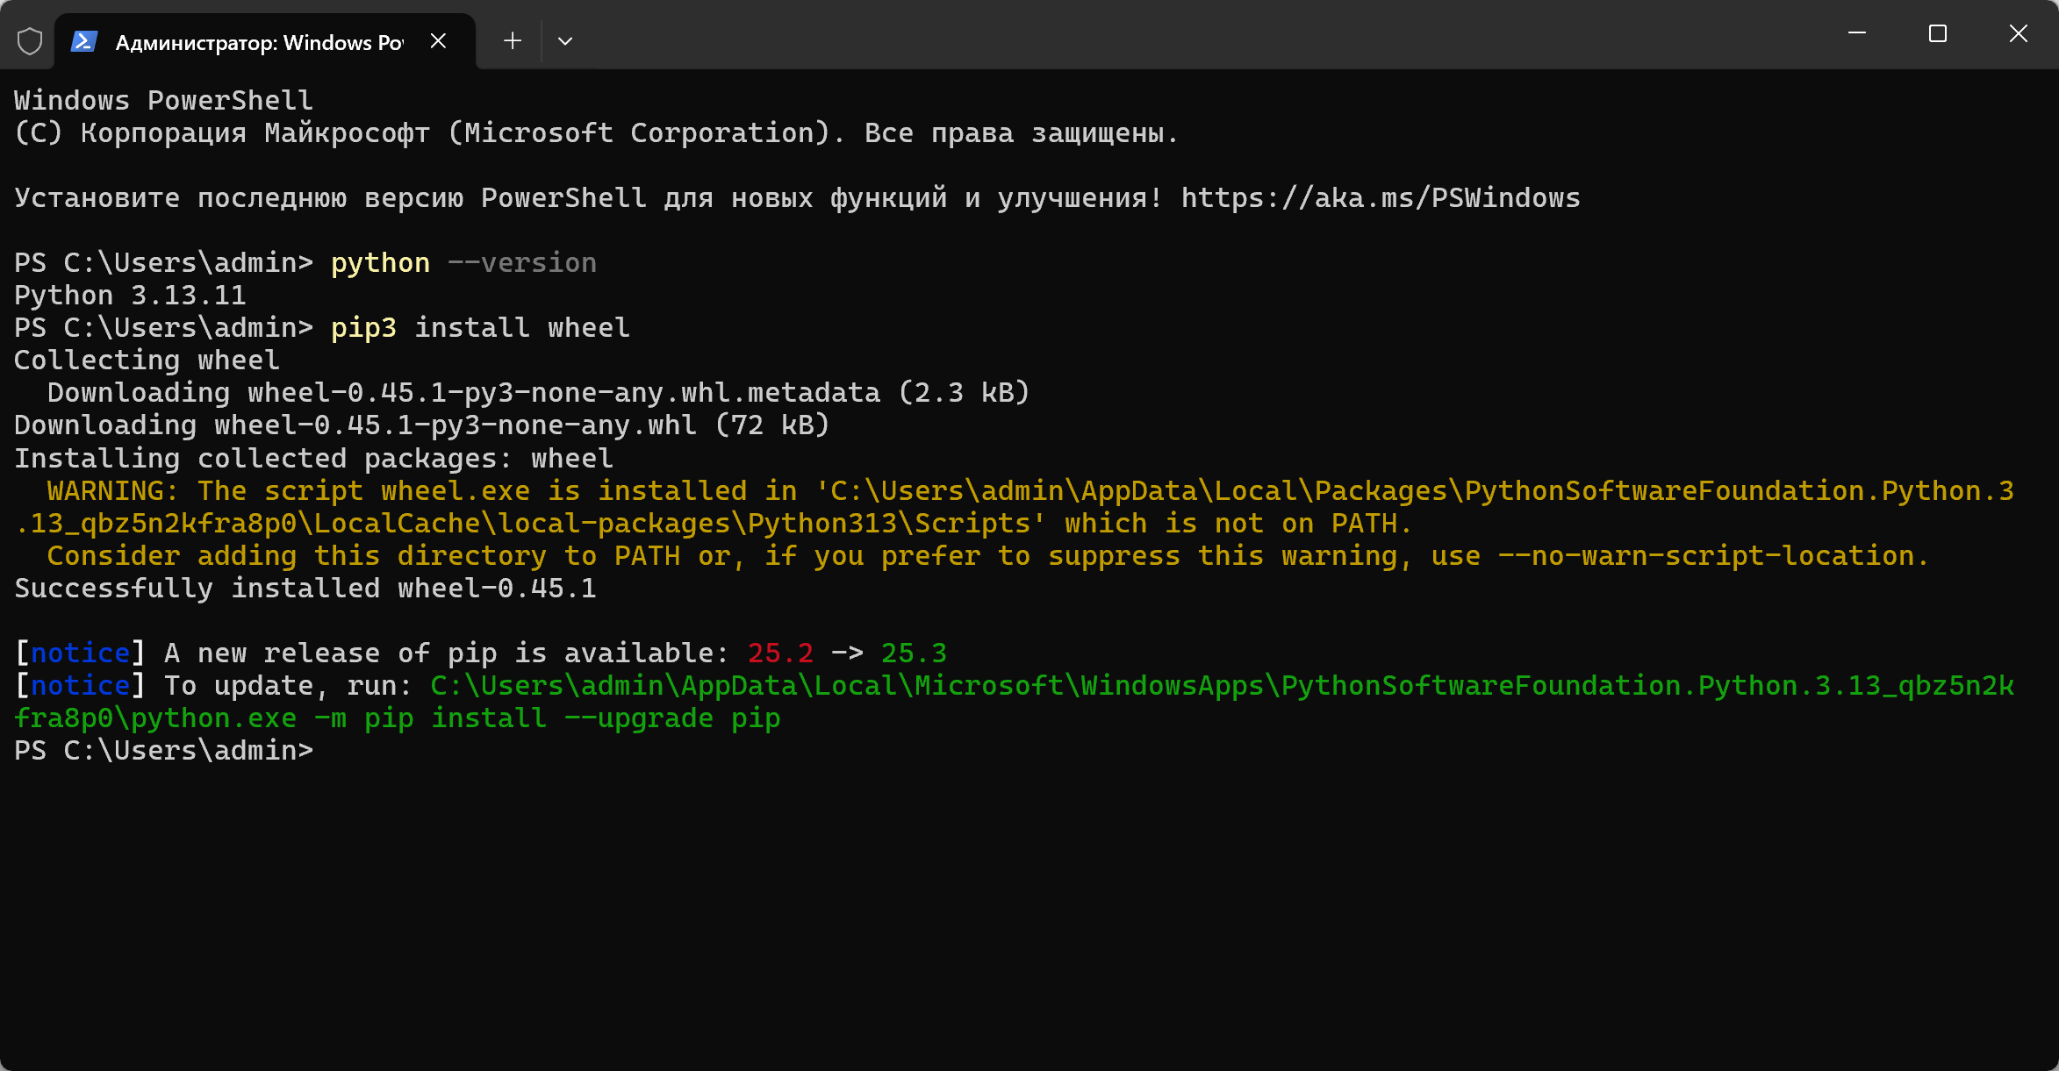Open a new terminal tab with the plus button

[x=512, y=40]
